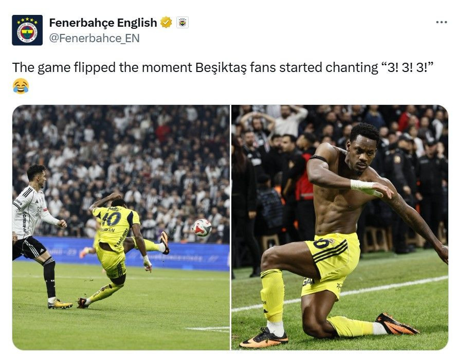Click the orange boot in right photo

pyautogui.click(x=397, y=324)
